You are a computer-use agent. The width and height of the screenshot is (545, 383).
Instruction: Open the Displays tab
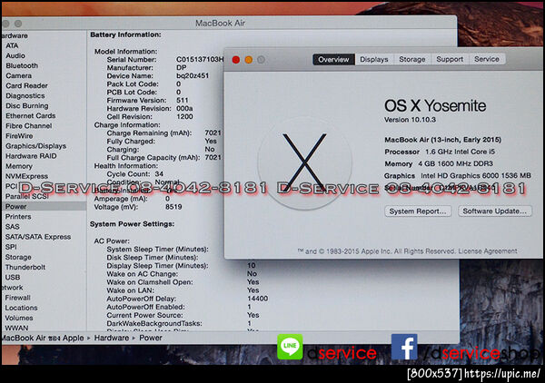374,59
